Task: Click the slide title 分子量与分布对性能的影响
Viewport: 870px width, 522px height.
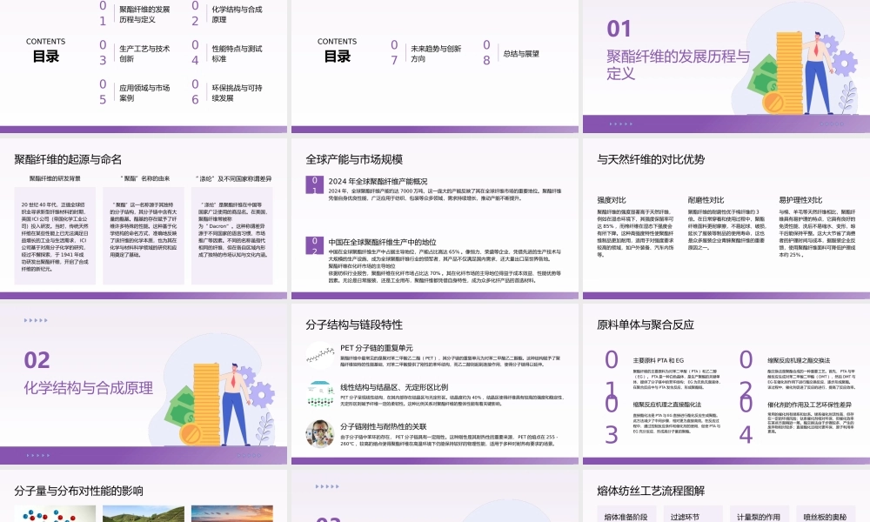Action: click(79, 491)
